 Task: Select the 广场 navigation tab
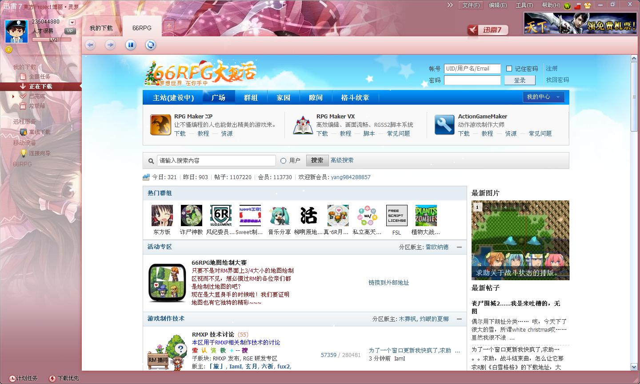[218, 98]
